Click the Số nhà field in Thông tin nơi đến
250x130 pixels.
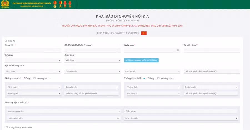pyautogui.click(x=211, y=93)
